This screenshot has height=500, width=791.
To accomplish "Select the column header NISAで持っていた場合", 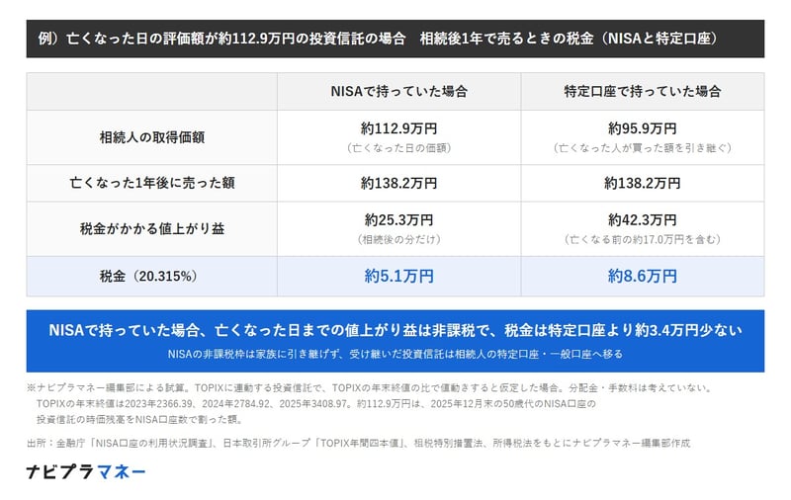I will click(x=398, y=91).
